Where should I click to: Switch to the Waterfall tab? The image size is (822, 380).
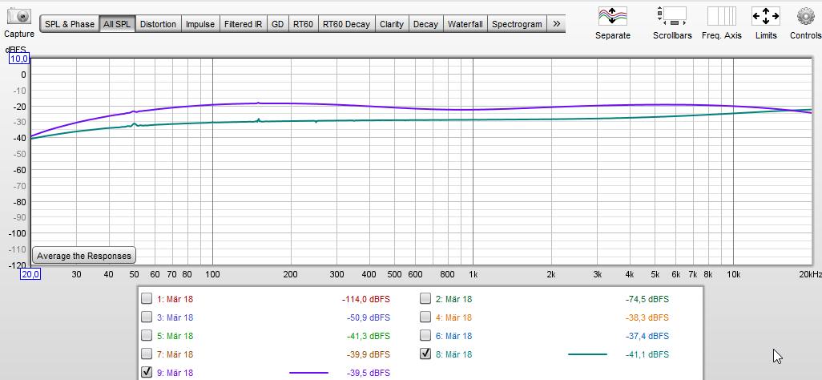[465, 24]
